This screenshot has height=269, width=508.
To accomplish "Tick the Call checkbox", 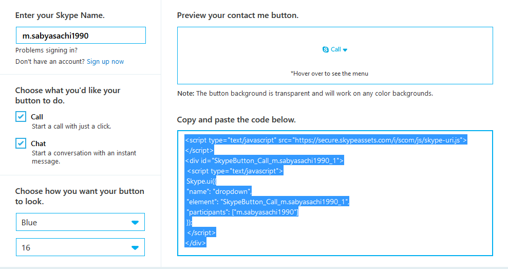I will pos(21,117).
